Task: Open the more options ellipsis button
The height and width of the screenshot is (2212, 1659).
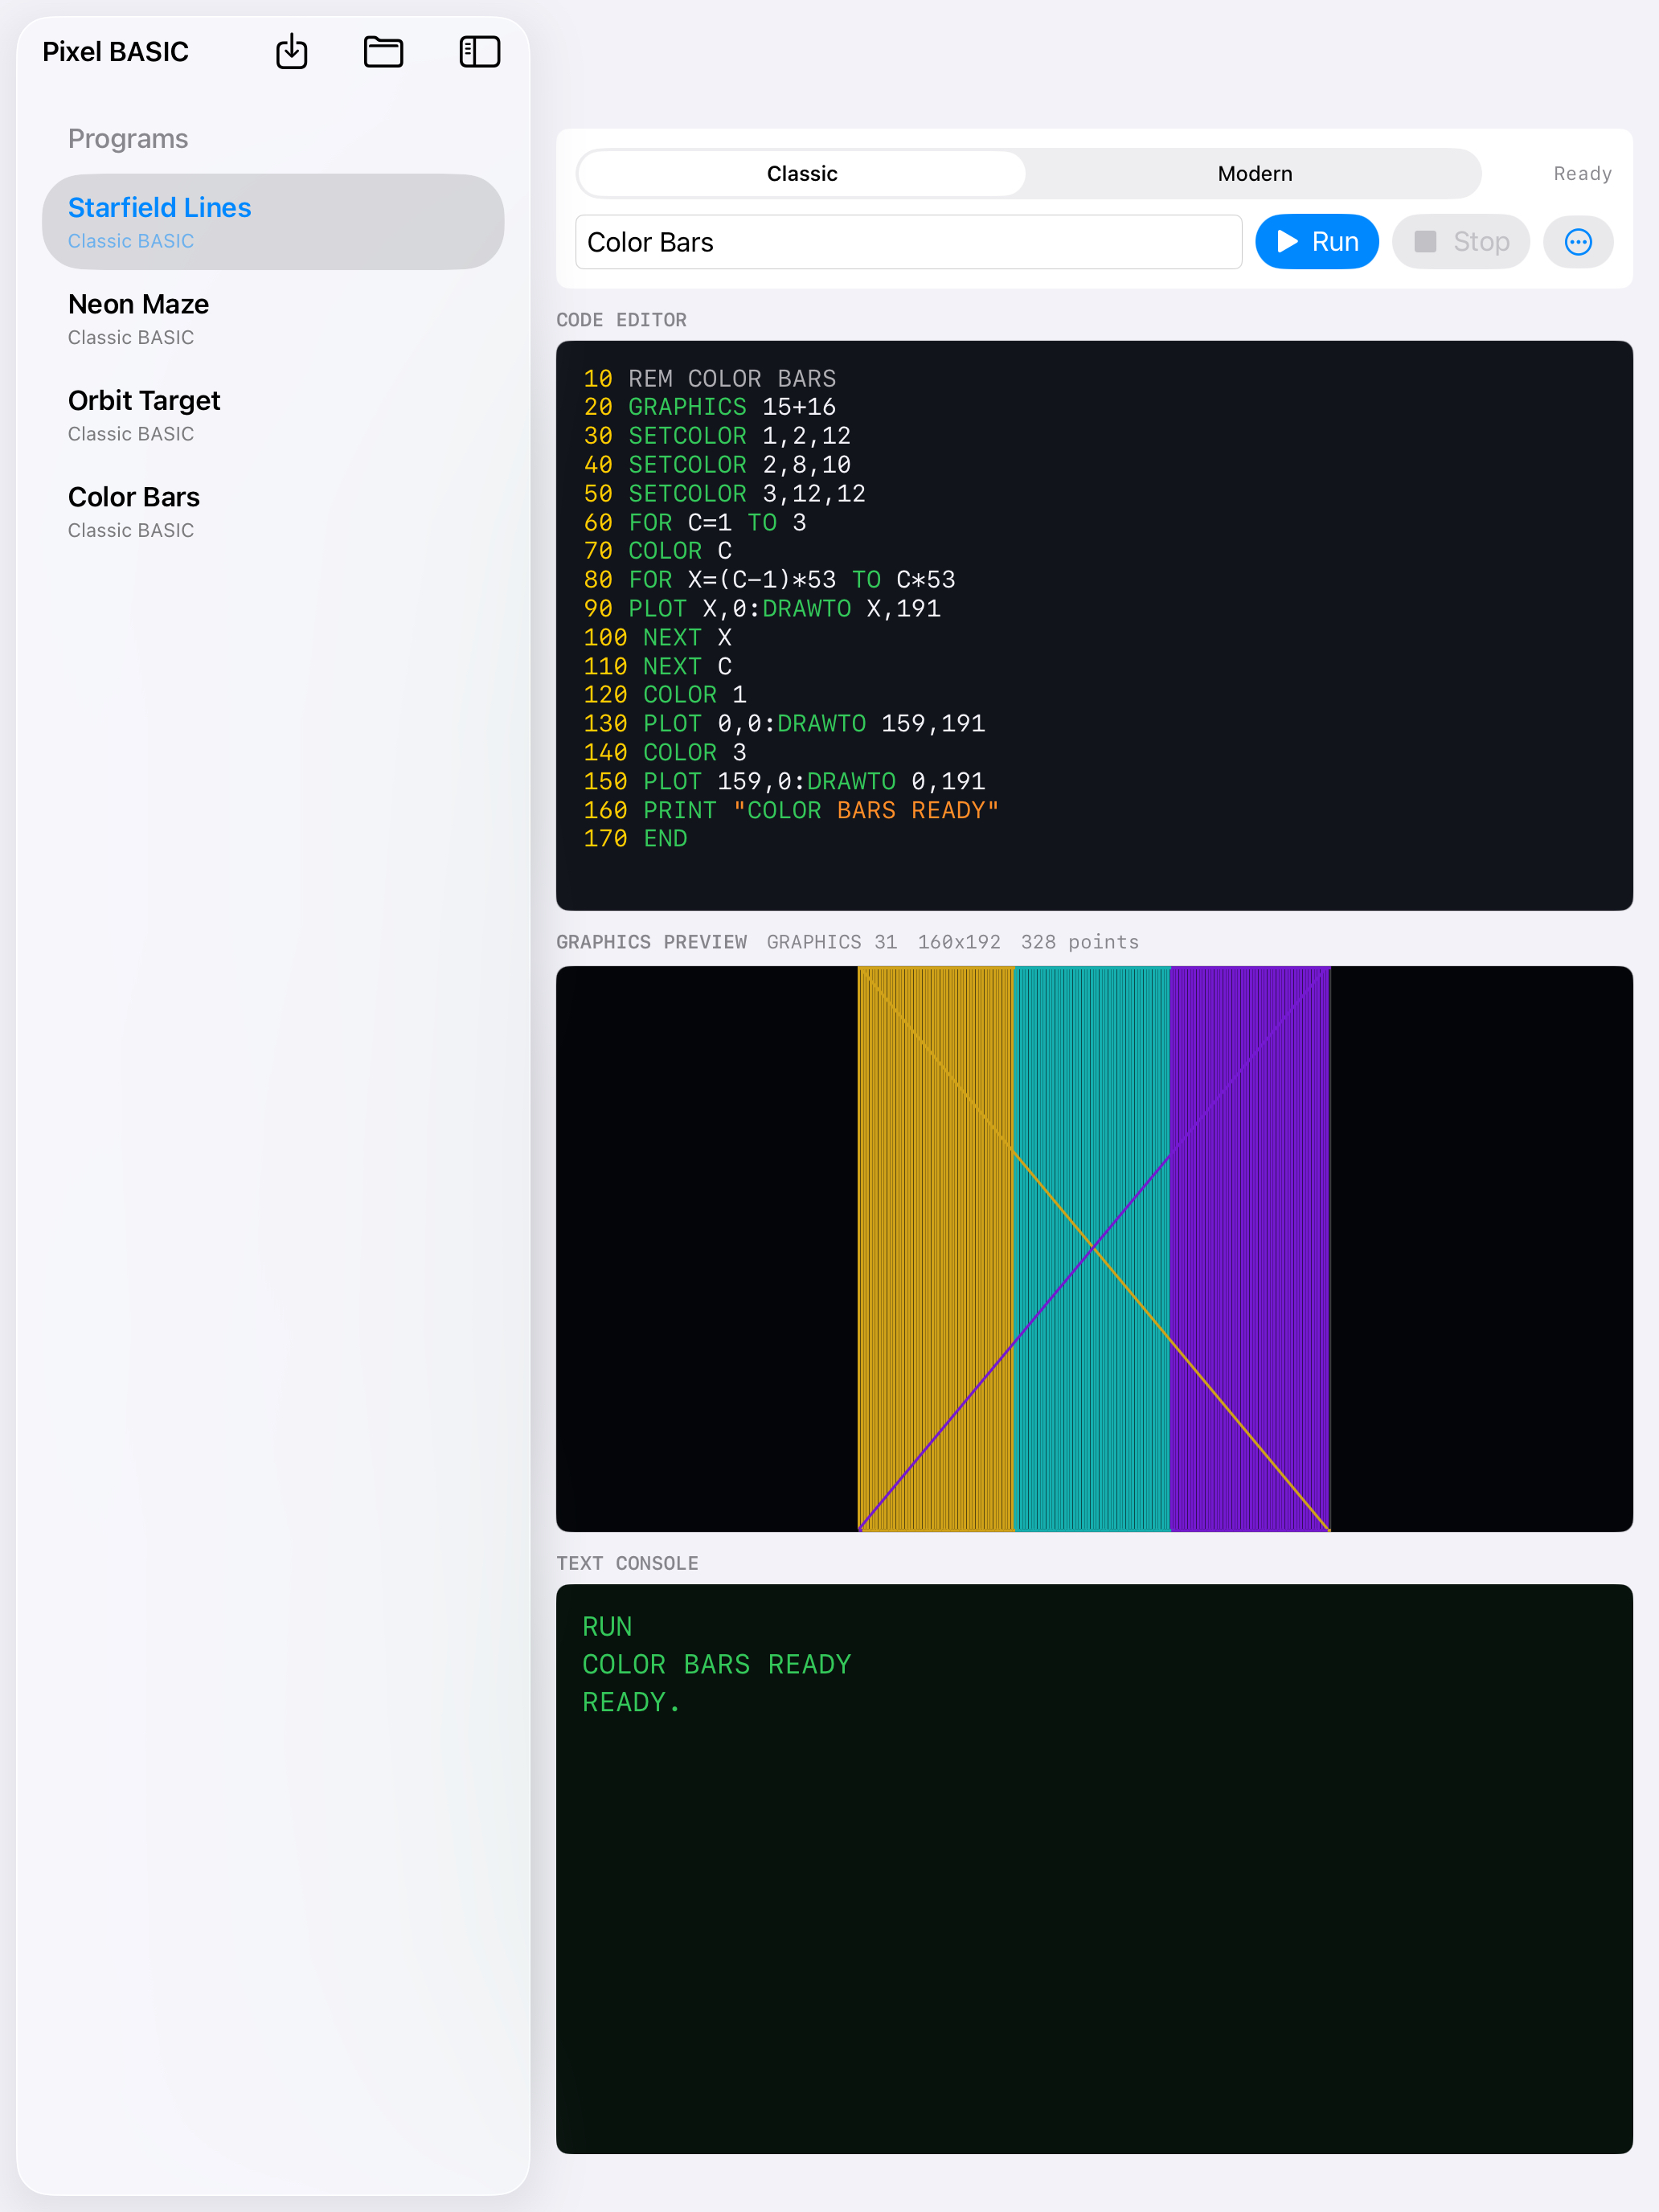Action: [1577, 242]
